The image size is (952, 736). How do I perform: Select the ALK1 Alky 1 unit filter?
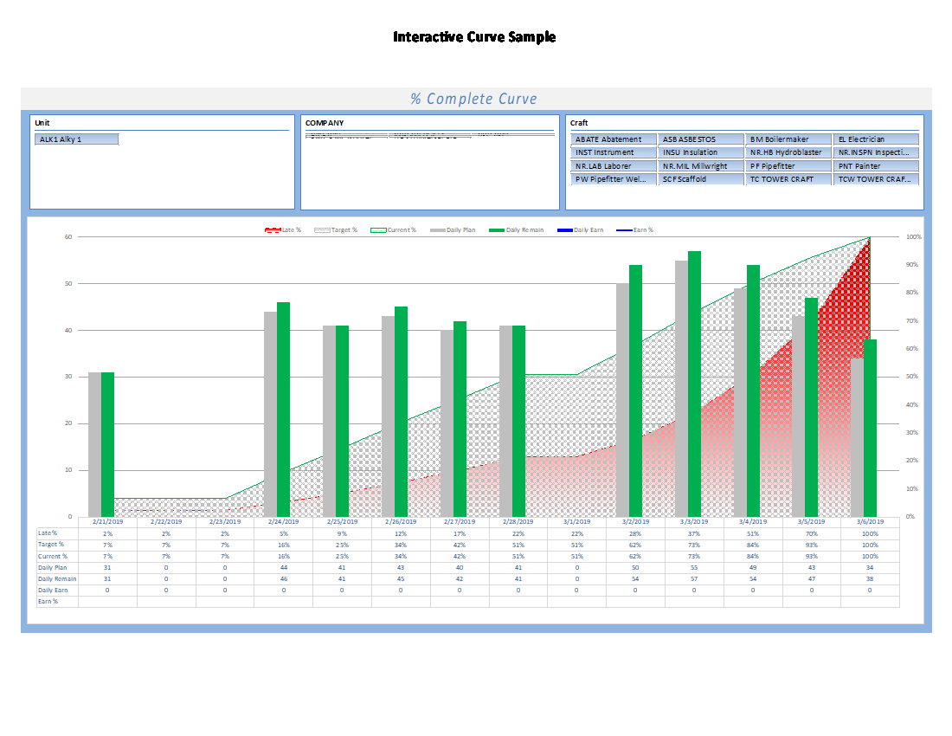76,139
